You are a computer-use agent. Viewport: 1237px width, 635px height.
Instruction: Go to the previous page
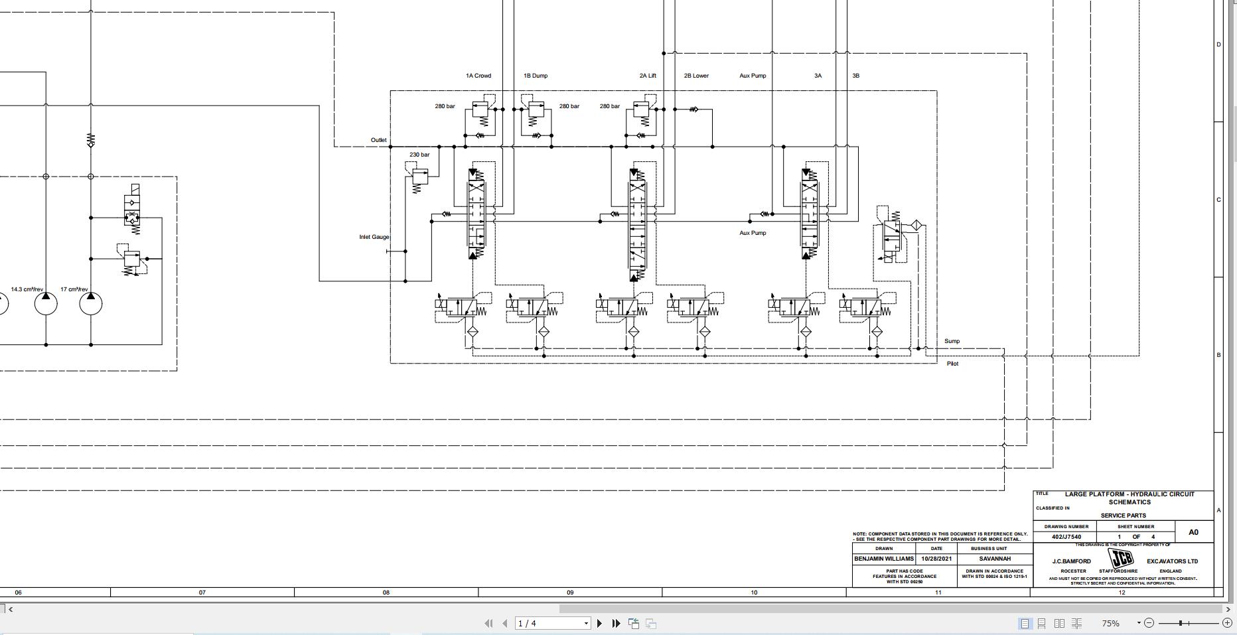(505, 623)
